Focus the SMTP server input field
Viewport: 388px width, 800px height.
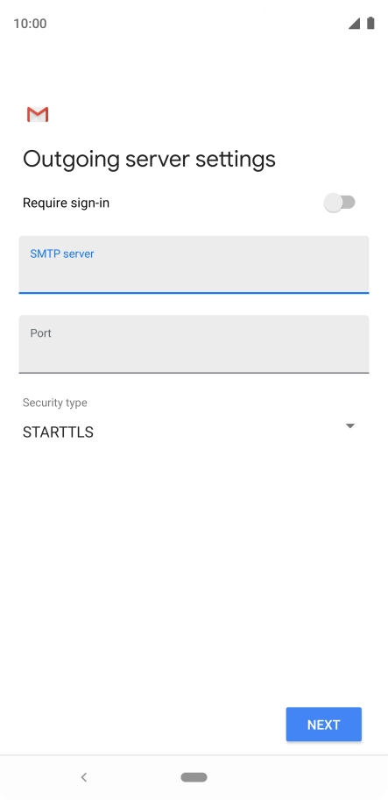(x=194, y=265)
